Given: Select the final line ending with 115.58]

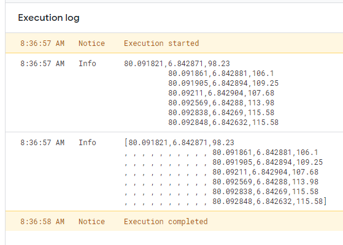Looking at the screenshot, I should pyautogui.click(x=269, y=201).
